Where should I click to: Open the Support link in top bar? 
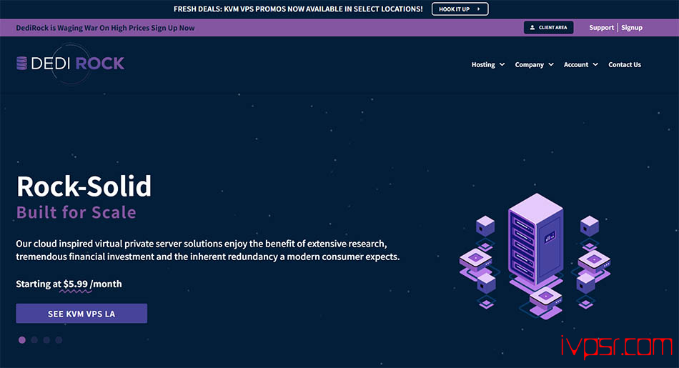(601, 27)
